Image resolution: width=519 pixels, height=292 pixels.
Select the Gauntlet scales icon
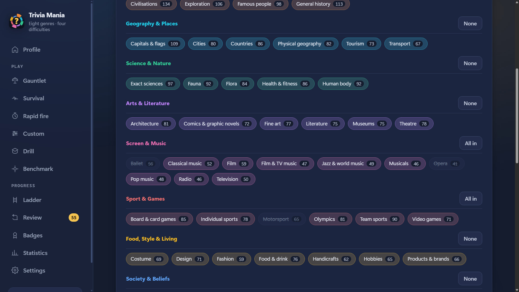point(15,81)
